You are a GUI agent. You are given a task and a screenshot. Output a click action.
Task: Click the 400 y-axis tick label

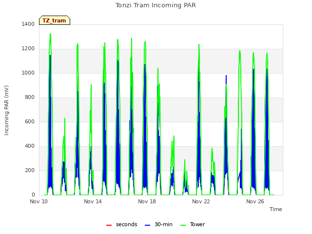pos(30,146)
